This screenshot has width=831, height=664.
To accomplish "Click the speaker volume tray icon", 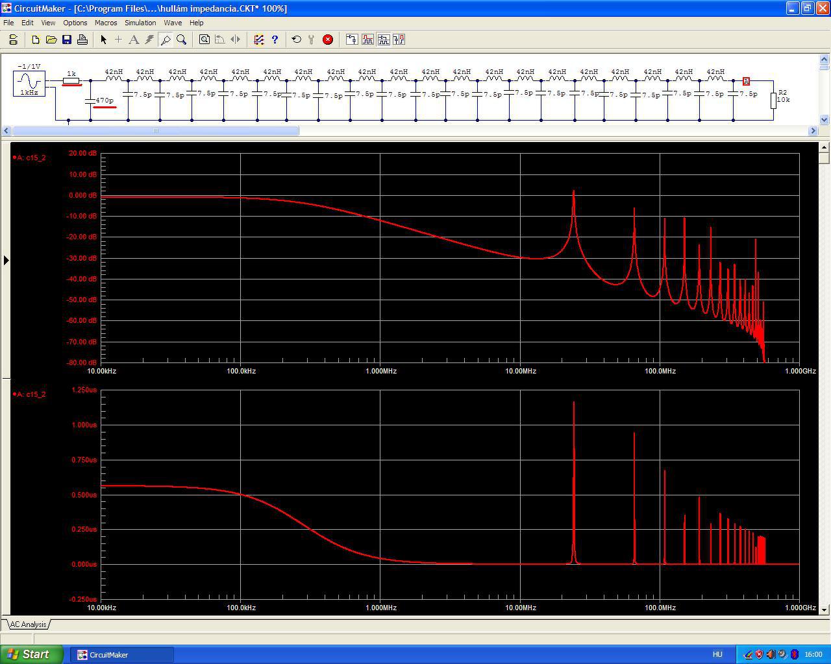I will pos(771,654).
